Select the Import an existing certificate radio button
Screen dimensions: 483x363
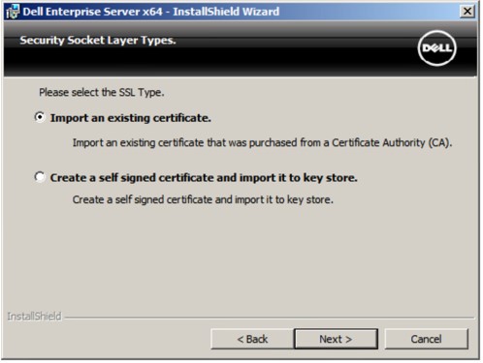[40, 117]
